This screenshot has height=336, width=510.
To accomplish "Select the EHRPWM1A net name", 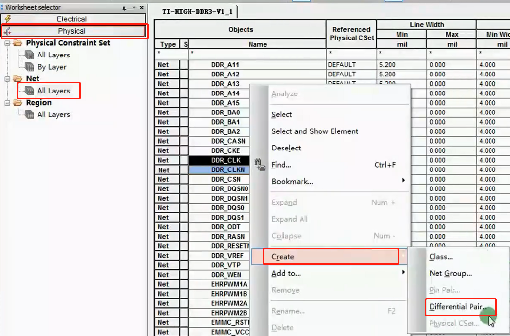I will (229, 284).
